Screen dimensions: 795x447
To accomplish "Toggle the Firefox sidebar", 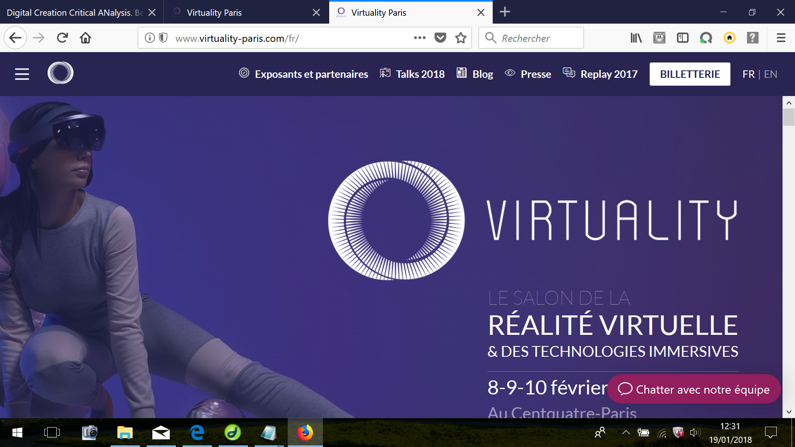I will [x=682, y=38].
